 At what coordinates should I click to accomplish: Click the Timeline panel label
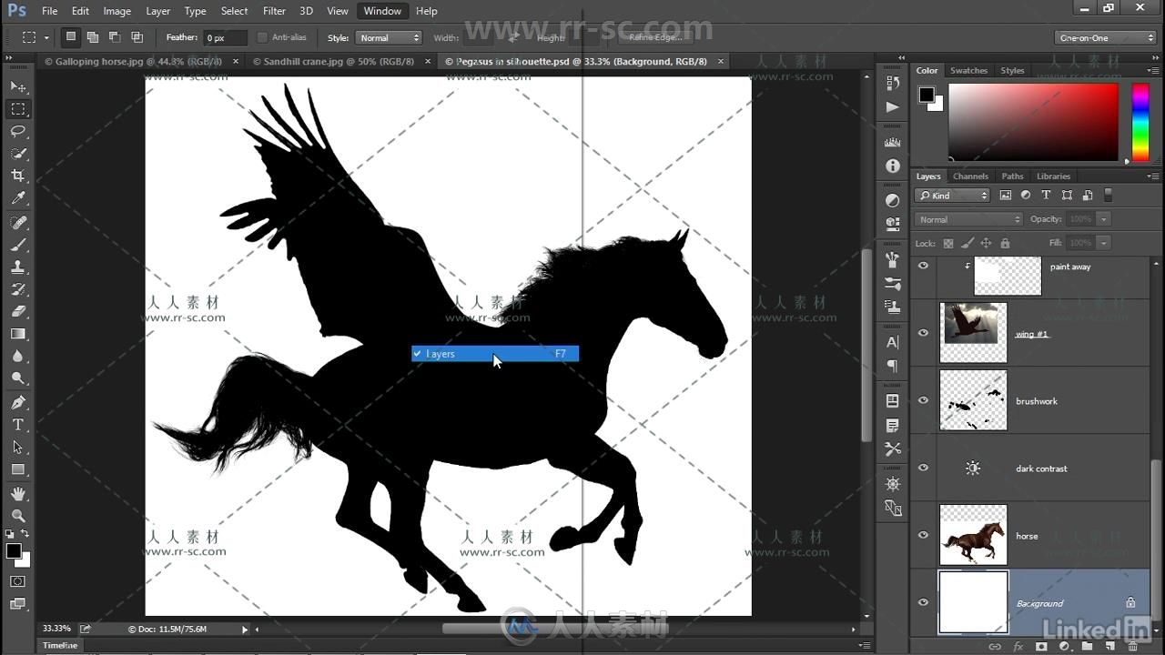coord(60,645)
